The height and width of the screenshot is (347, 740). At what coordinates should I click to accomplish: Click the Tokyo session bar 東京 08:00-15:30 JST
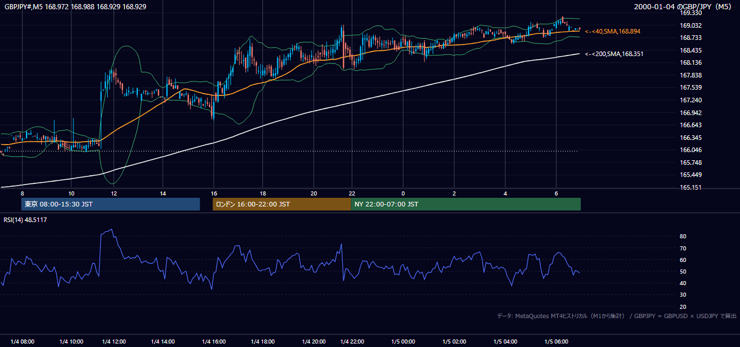tap(110, 204)
